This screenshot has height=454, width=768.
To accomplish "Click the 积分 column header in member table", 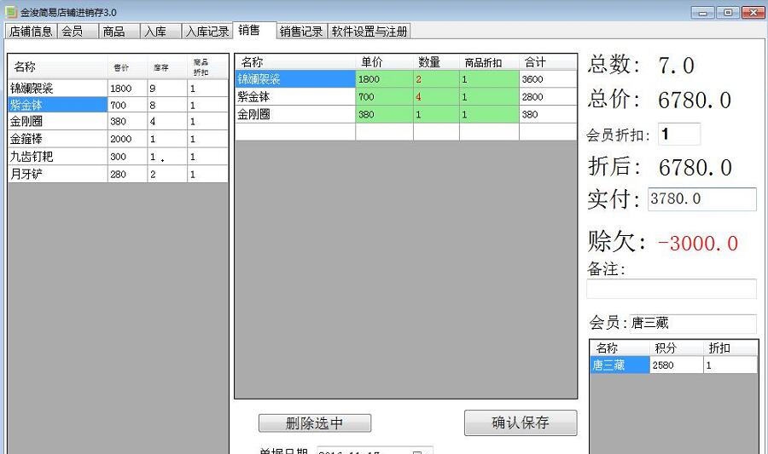I will (x=677, y=348).
